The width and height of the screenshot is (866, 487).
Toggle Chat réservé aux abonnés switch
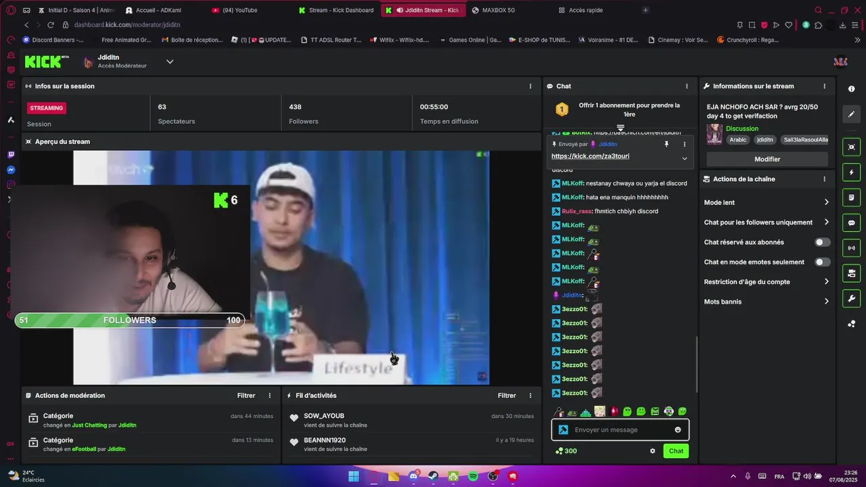pyautogui.click(x=822, y=242)
